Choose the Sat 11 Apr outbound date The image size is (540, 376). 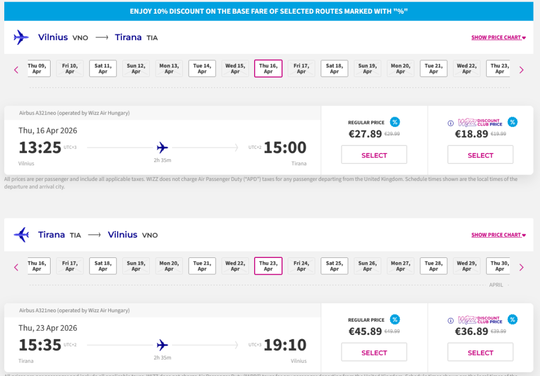[103, 69]
